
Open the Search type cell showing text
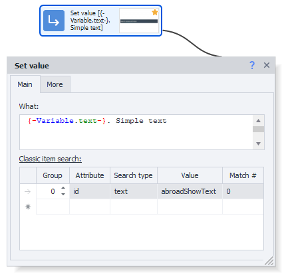134,191
